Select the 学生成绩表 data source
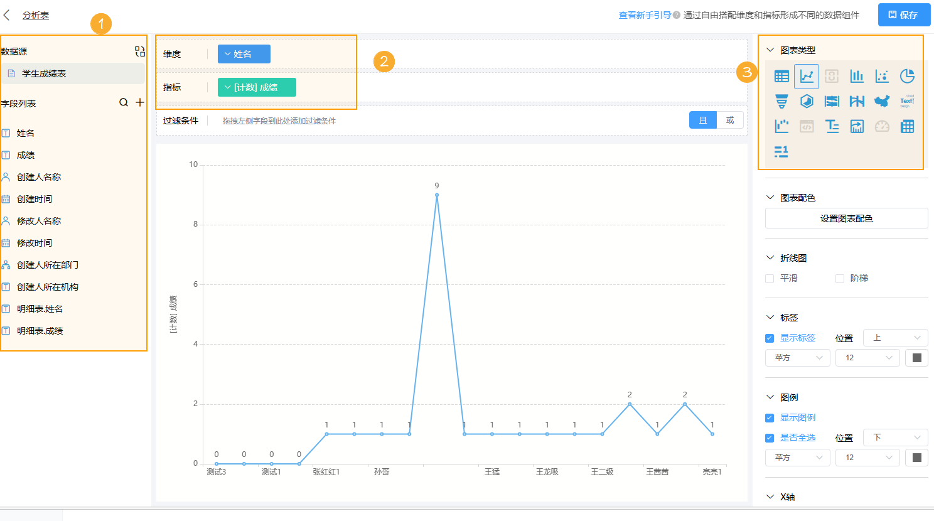 click(x=44, y=73)
